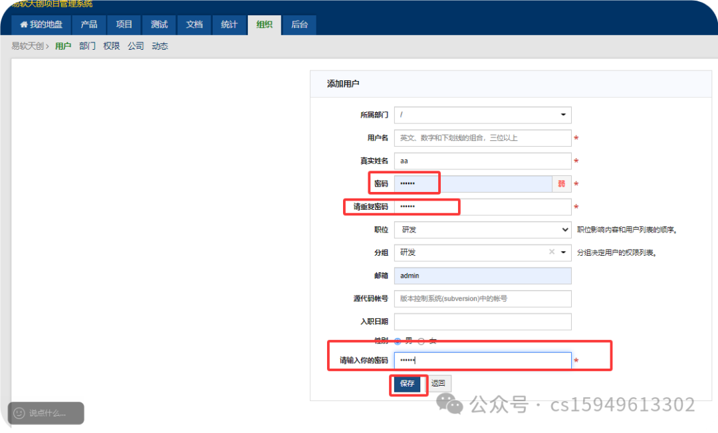The image size is (718, 433).
Task: Click the 邮箱 field containing admin
Action: pyautogui.click(x=483, y=276)
